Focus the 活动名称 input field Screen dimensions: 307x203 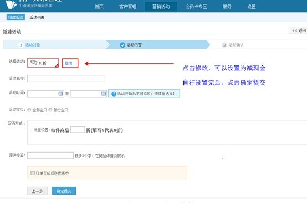point(66,78)
